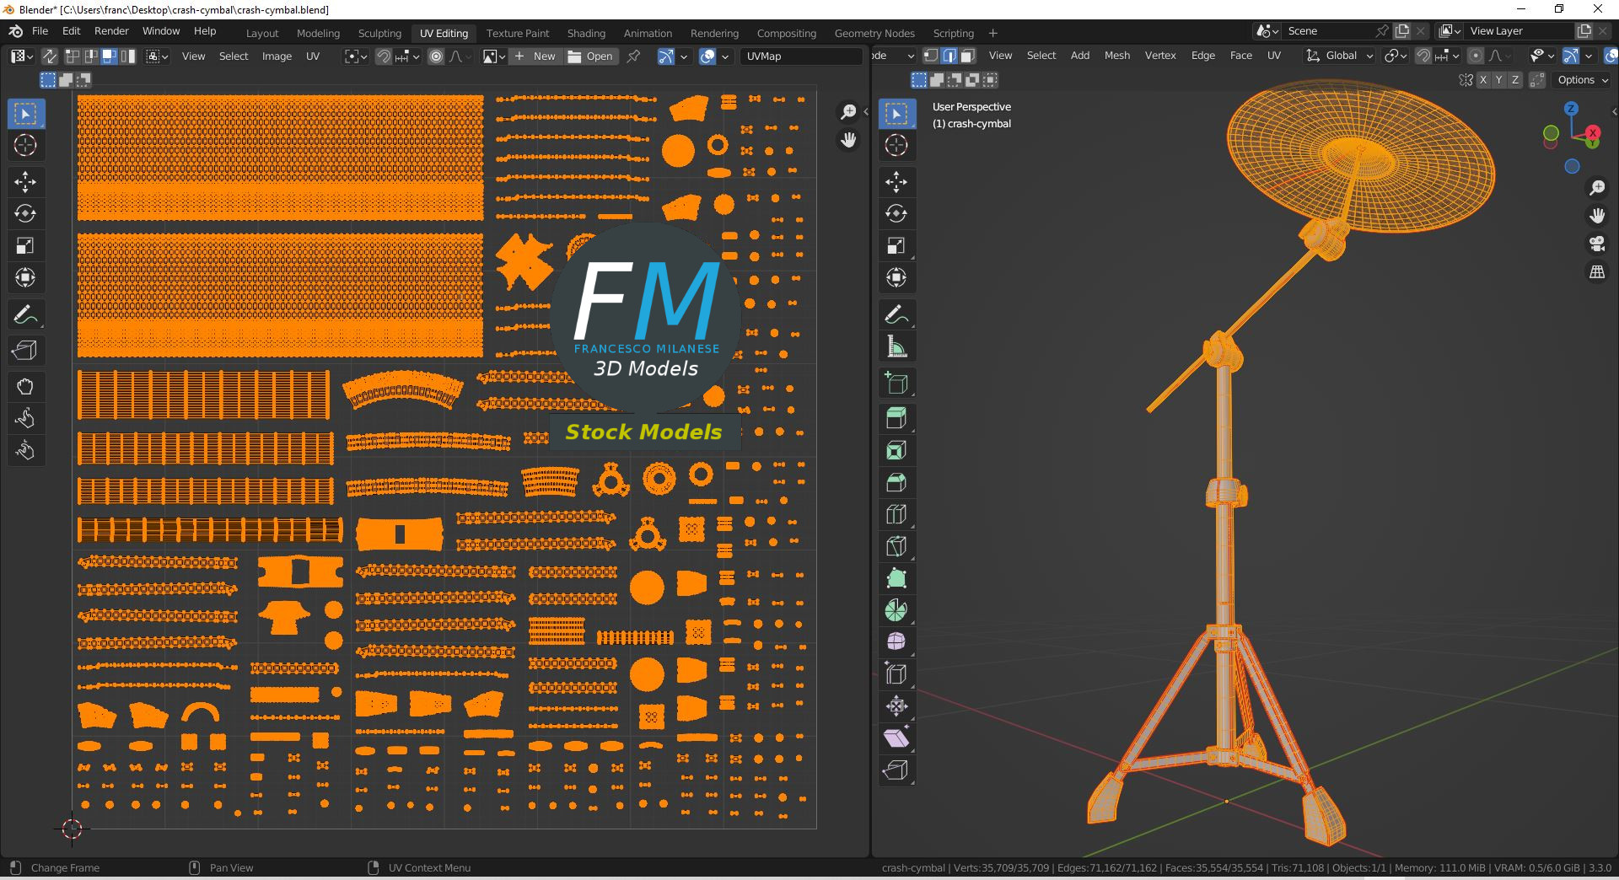Select the Measure tool in 3D viewport

click(x=896, y=347)
